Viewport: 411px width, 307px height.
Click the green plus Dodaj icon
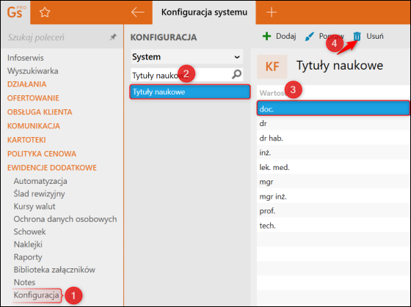pos(266,36)
